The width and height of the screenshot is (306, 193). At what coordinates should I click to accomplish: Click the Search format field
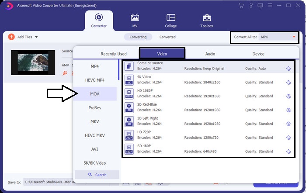(x=97, y=175)
